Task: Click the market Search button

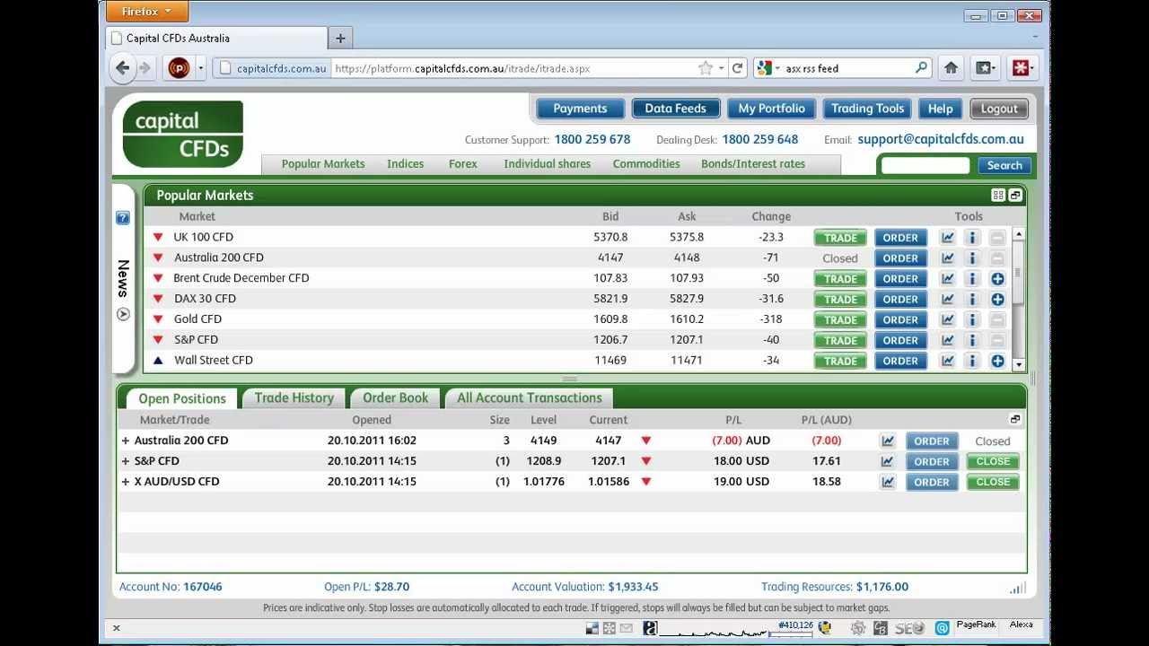Action: click(x=1004, y=165)
